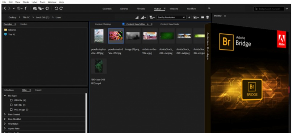Open the Filter panel menu icon

click(x=30, y=90)
